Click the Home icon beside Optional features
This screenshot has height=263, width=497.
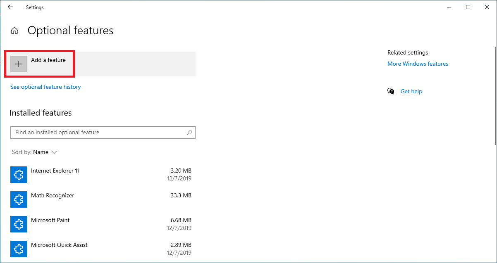(14, 31)
